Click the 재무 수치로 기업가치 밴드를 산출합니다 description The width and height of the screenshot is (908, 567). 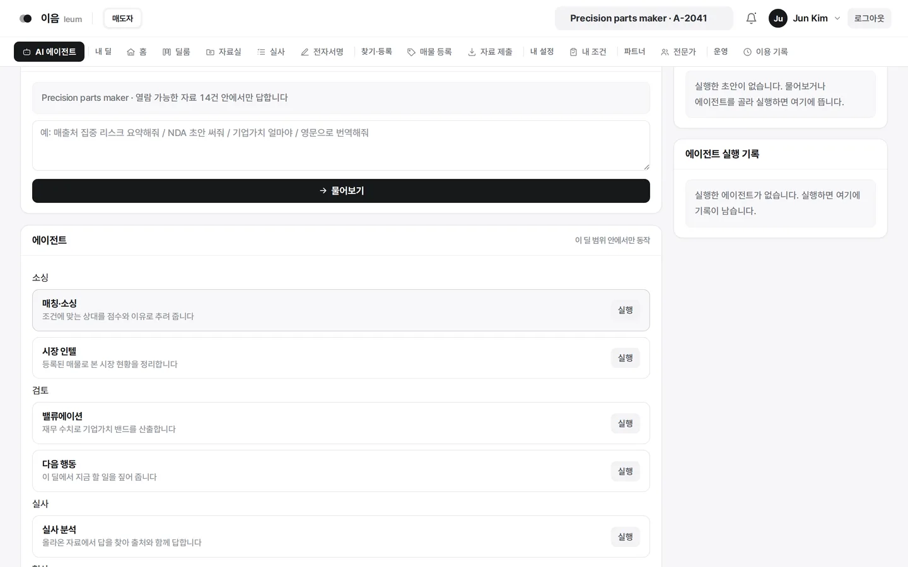coord(109,429)
